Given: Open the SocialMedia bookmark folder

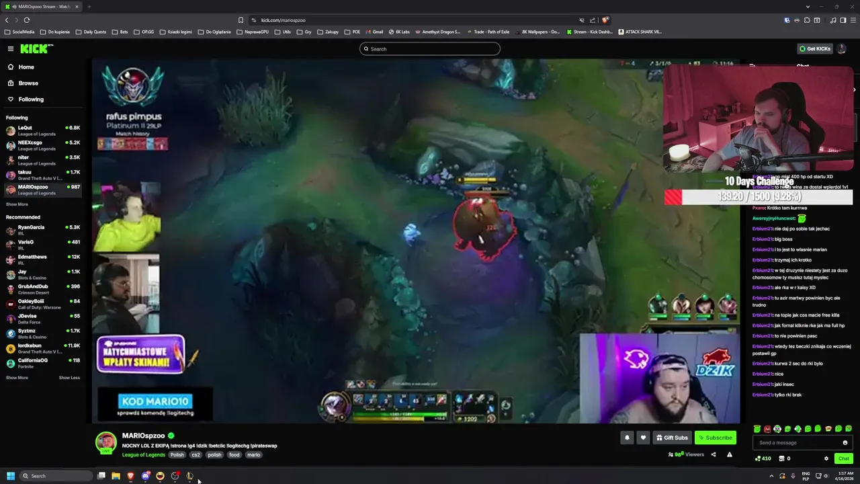Looking at the screenshot, I should point(19,32).
